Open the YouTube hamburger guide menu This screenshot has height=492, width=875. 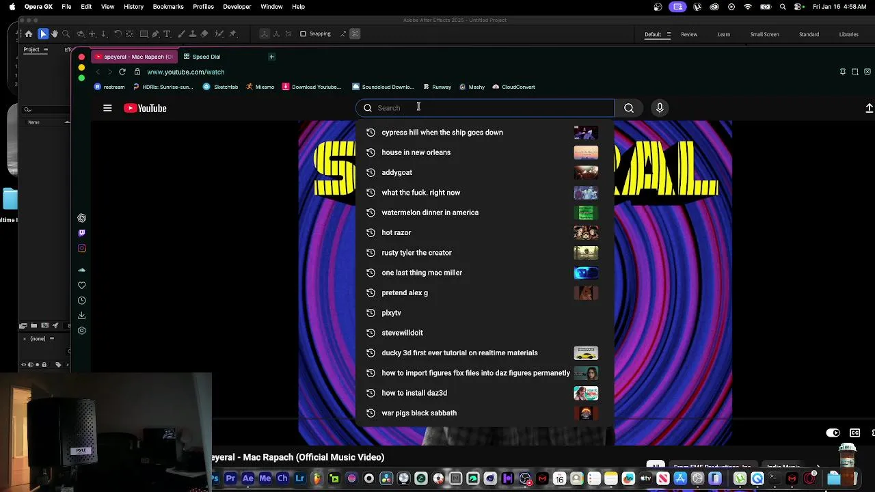[107, 108]
